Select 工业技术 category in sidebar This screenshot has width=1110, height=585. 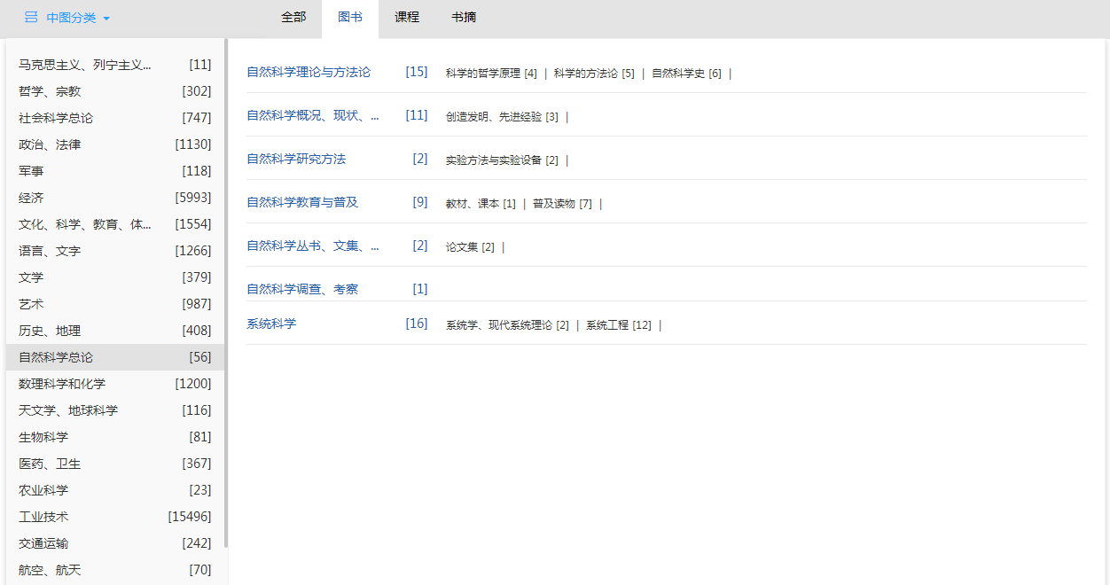pos(43,517)
